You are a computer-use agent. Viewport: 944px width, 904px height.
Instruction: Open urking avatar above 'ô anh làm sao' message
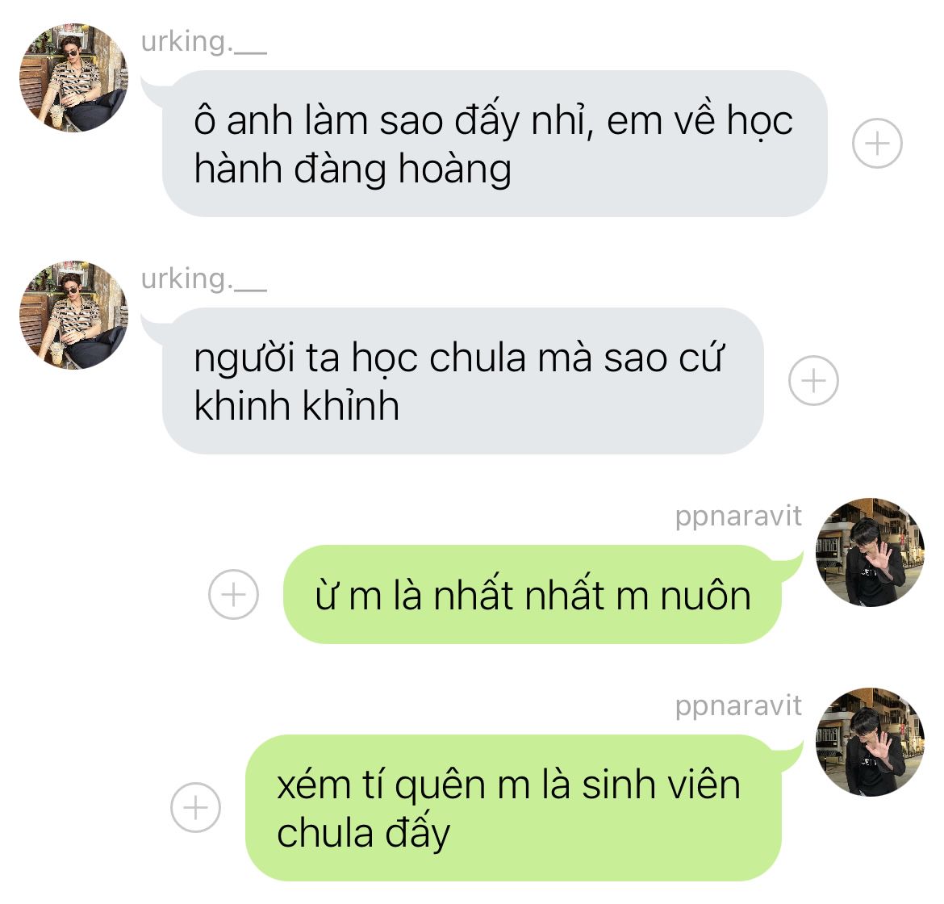(73, 77)
